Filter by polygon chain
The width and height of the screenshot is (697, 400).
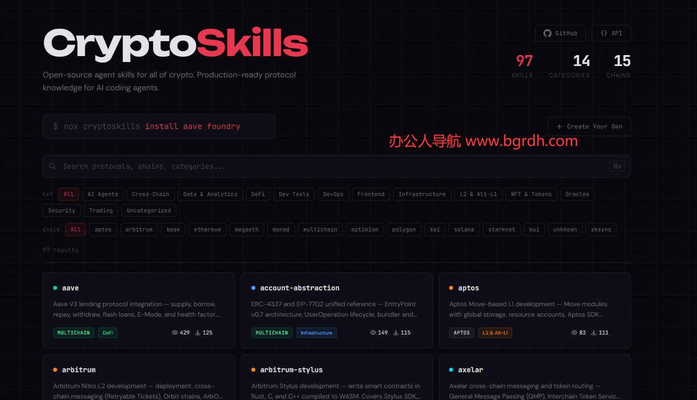(404, 229)
